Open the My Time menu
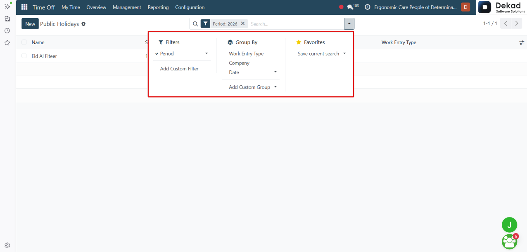Viewport: 527px width, 252px height. pyautogui.click(x=71, y=7)
